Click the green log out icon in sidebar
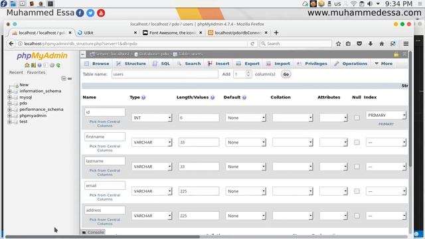This screenshot has width=425, height=239. (33, 65)
